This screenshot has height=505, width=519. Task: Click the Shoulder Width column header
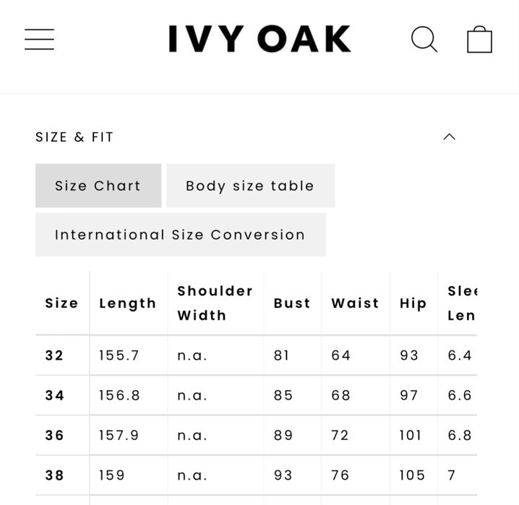(x=215, y=303)
